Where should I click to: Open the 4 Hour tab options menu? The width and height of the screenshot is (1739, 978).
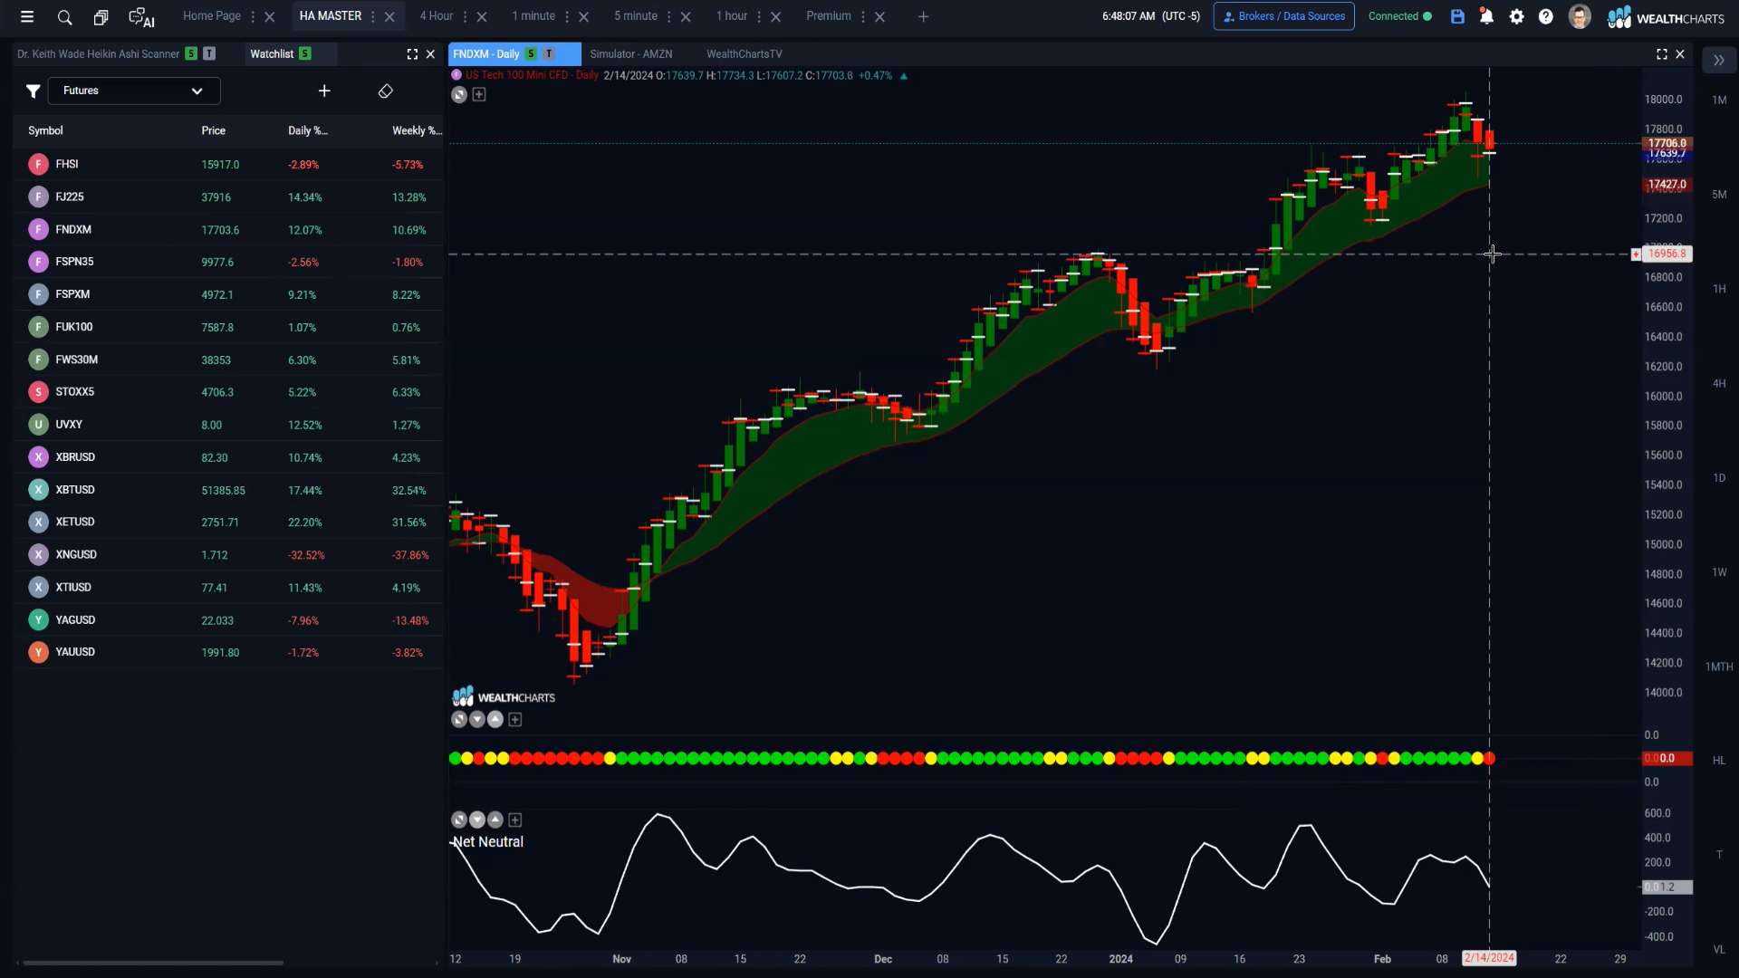465,16
